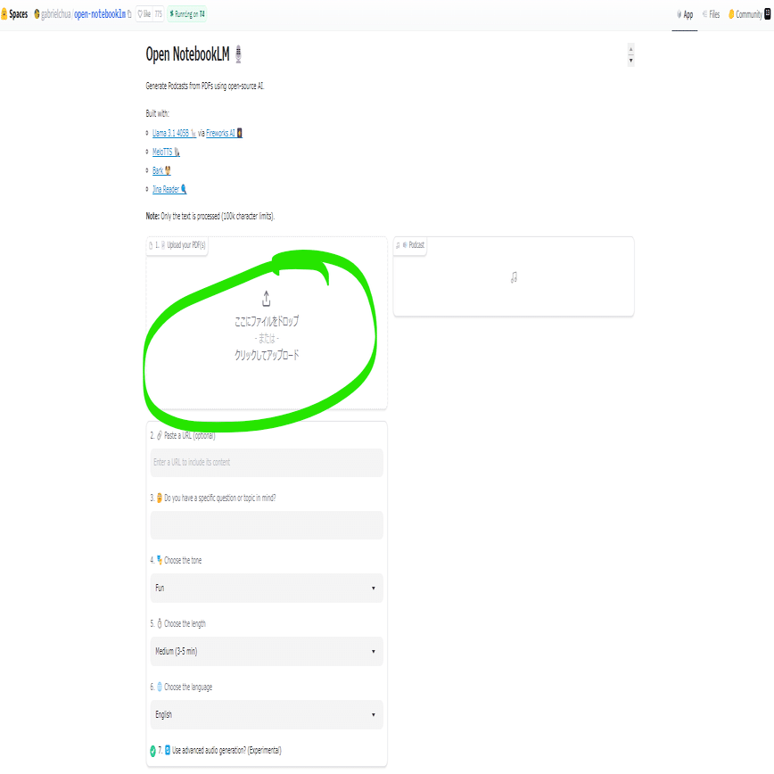This screenshot has width=774, height=774.
Task: Click the stopwatch icon beside Choose the length
Action: [160, 623]
